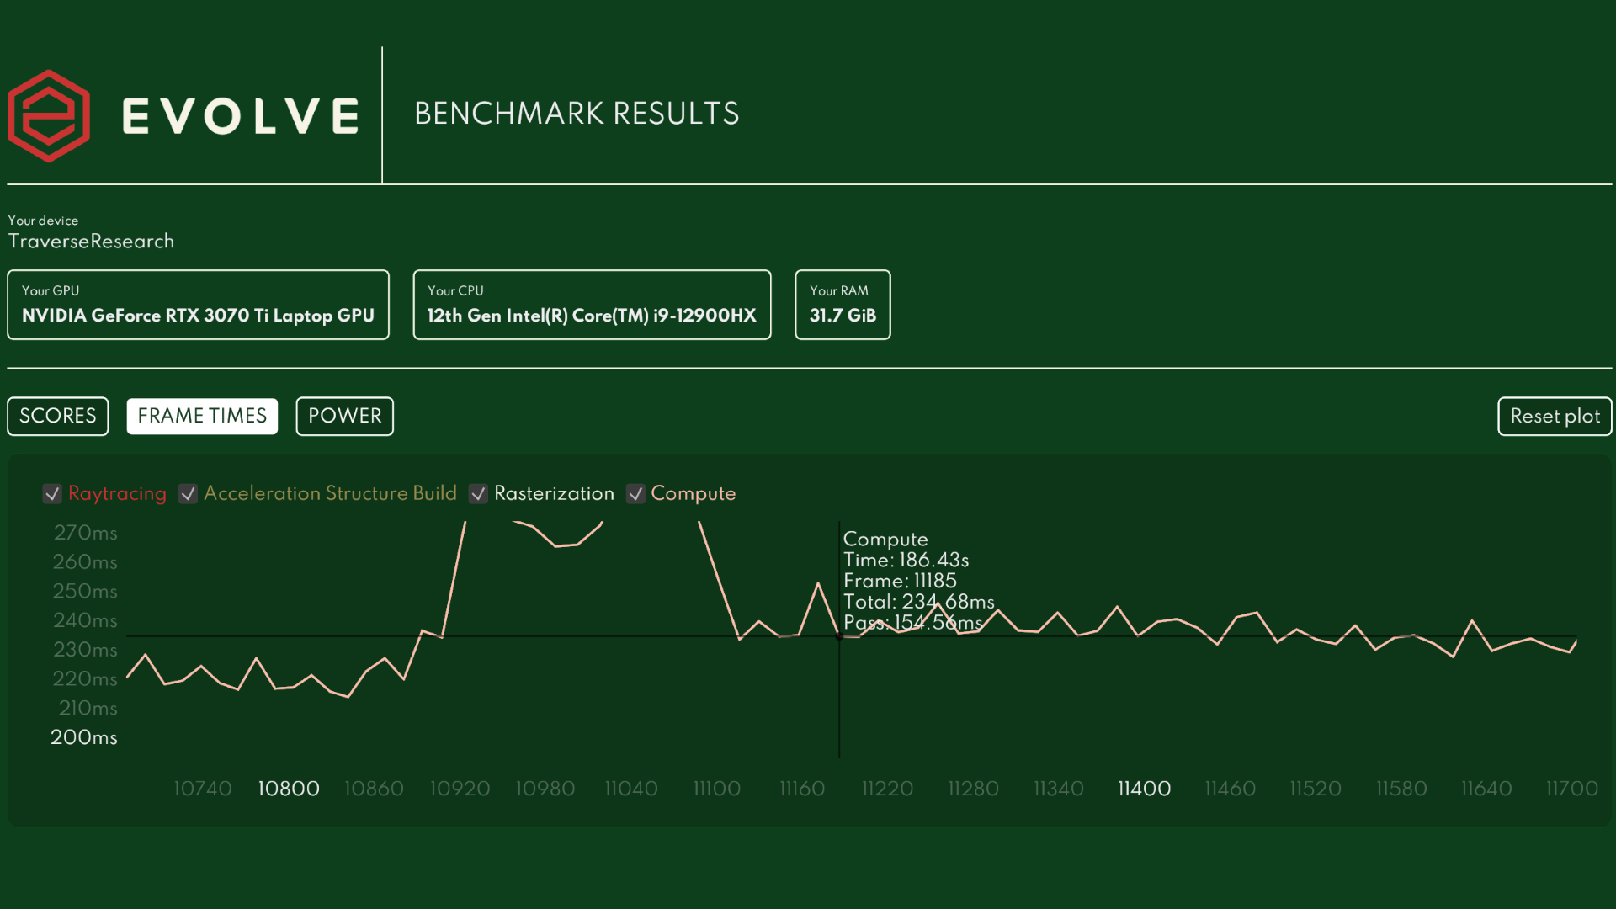Toggle the Acceleration Structure Build checkbox

click(188, 494)
